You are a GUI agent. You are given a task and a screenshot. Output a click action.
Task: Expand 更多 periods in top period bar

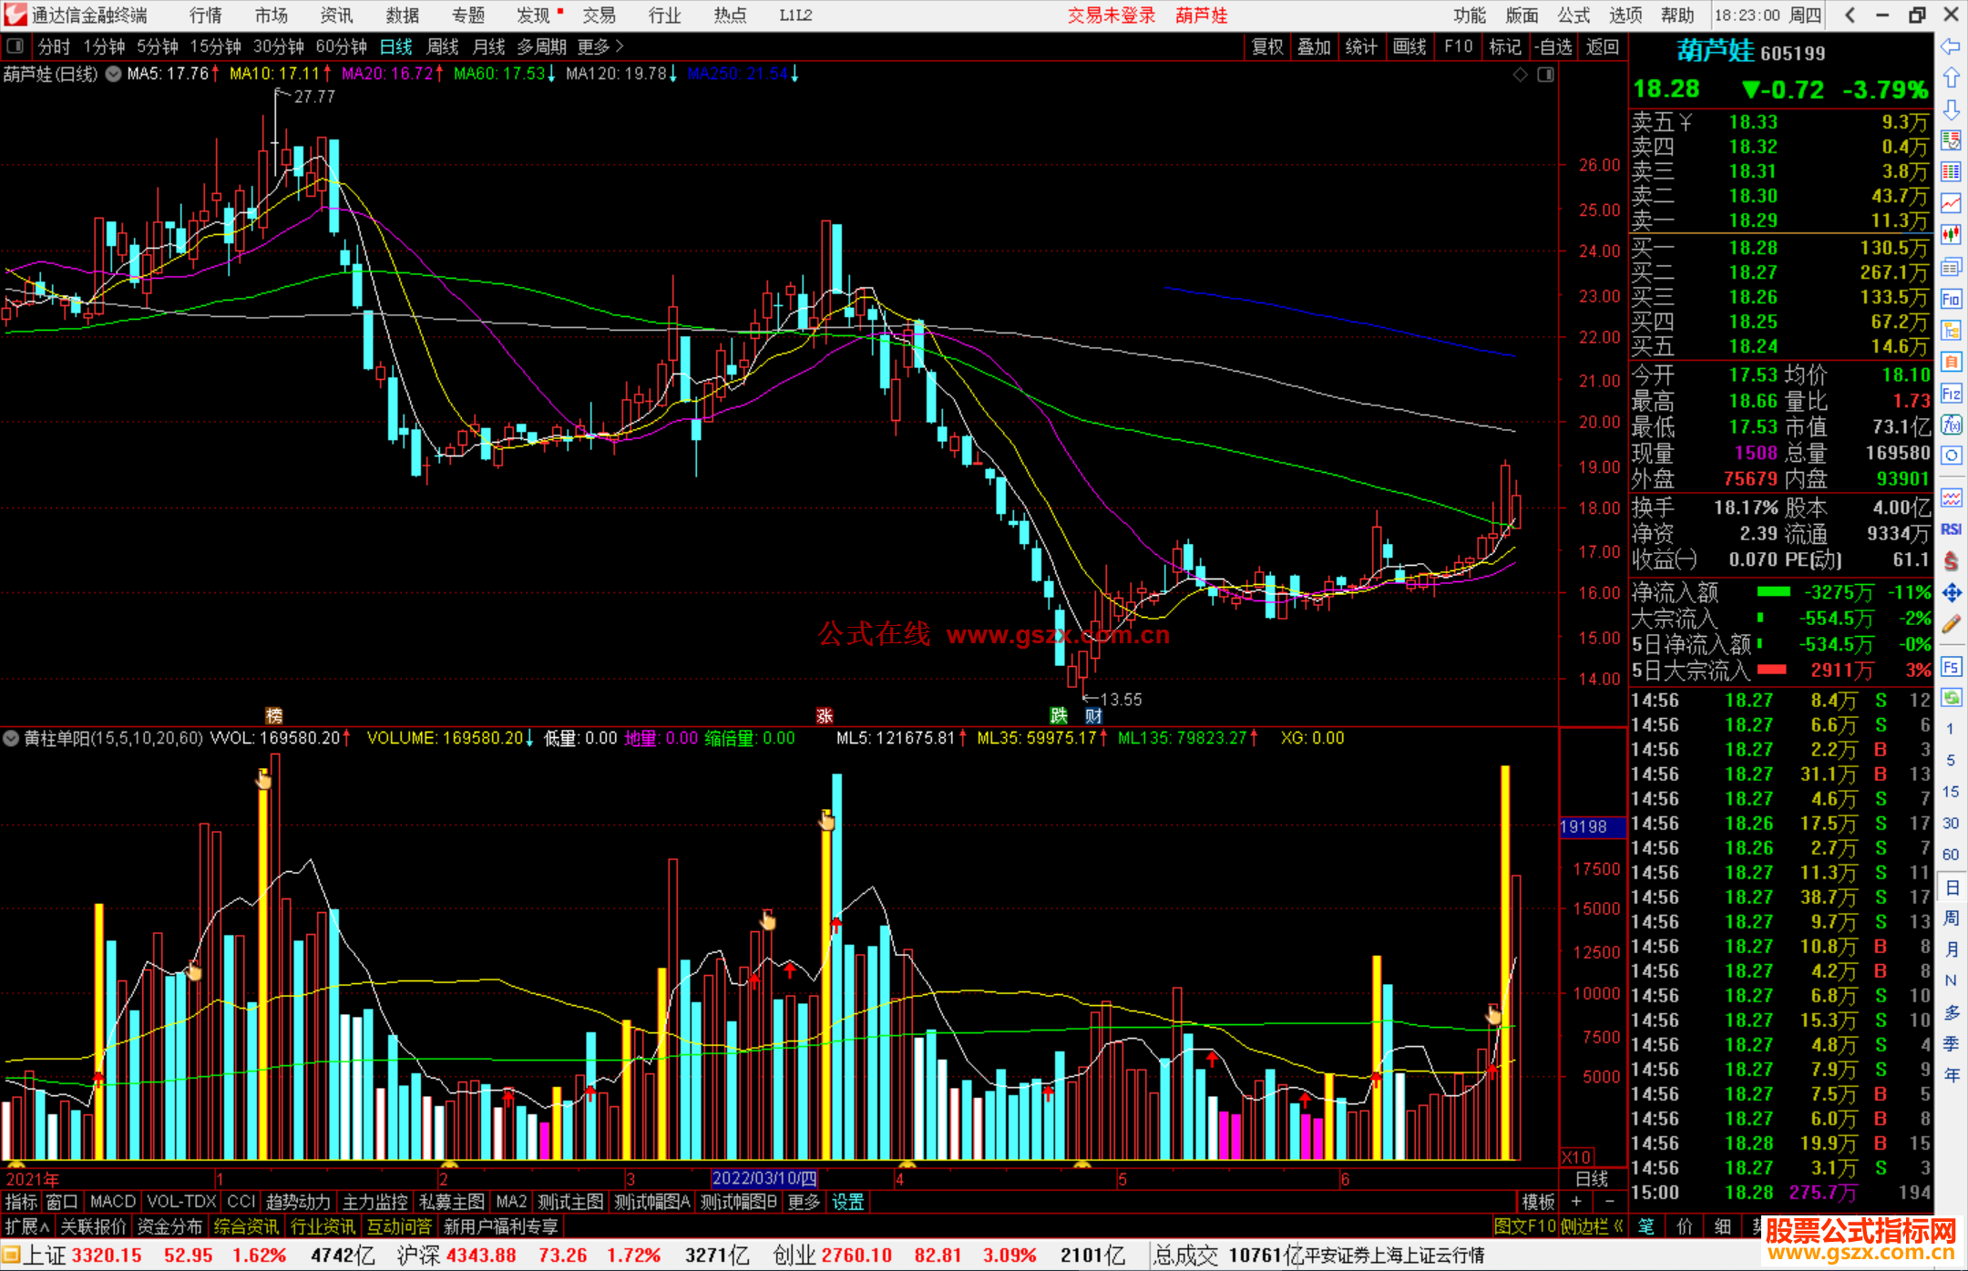(x=600, y=46)
